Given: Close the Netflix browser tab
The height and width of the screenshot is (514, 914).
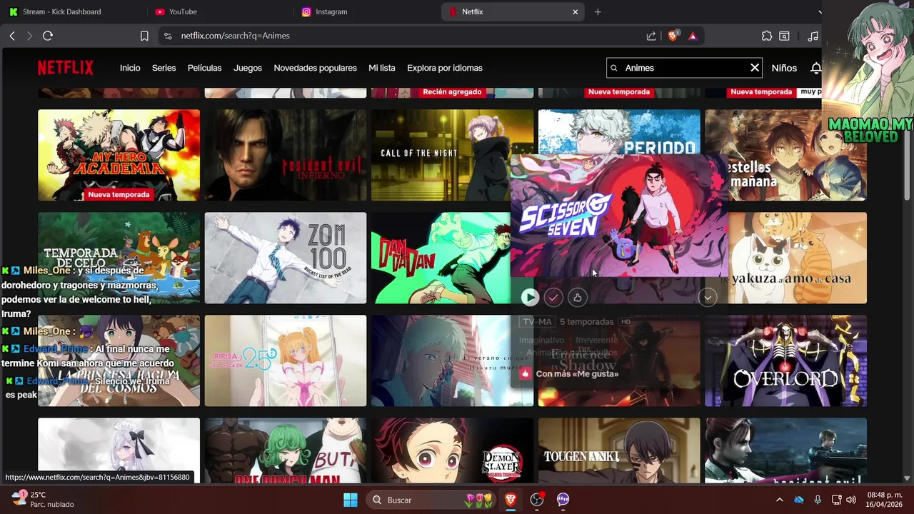Looking at the screenshot, I should pos(576,11).
